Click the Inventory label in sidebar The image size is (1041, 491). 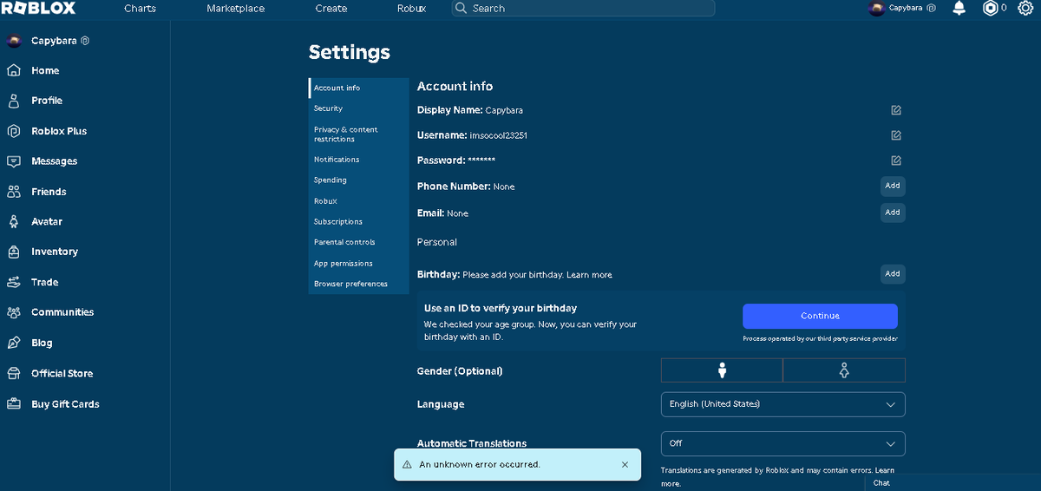tap(55, 252)
